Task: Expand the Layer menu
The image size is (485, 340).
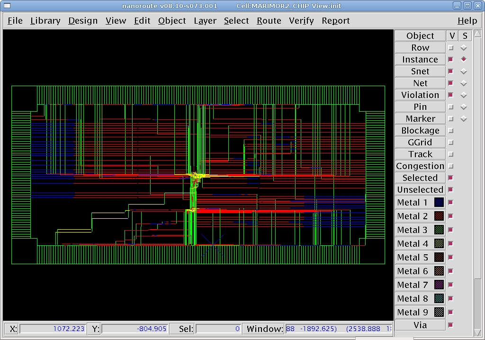Action: point(205,21)
